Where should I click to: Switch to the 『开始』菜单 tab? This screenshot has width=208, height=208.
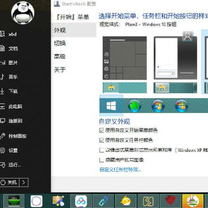pyautogui.click(x=72, y=17)
